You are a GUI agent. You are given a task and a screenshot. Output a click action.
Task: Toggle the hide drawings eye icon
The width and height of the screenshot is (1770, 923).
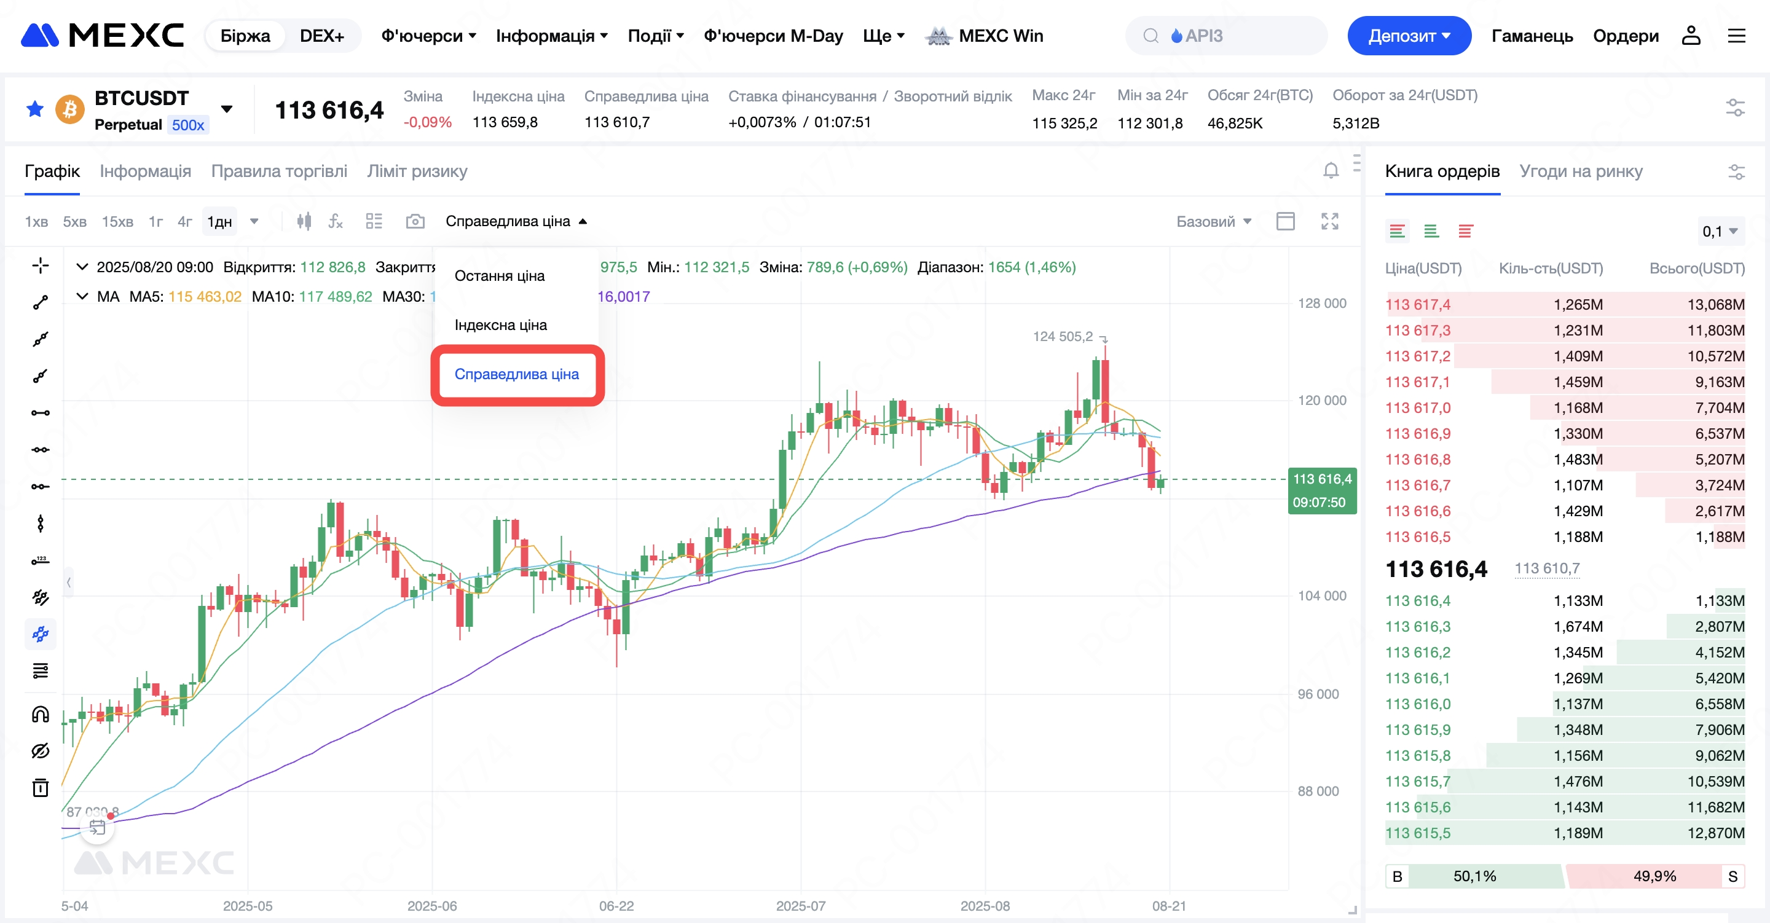(41, 750)
